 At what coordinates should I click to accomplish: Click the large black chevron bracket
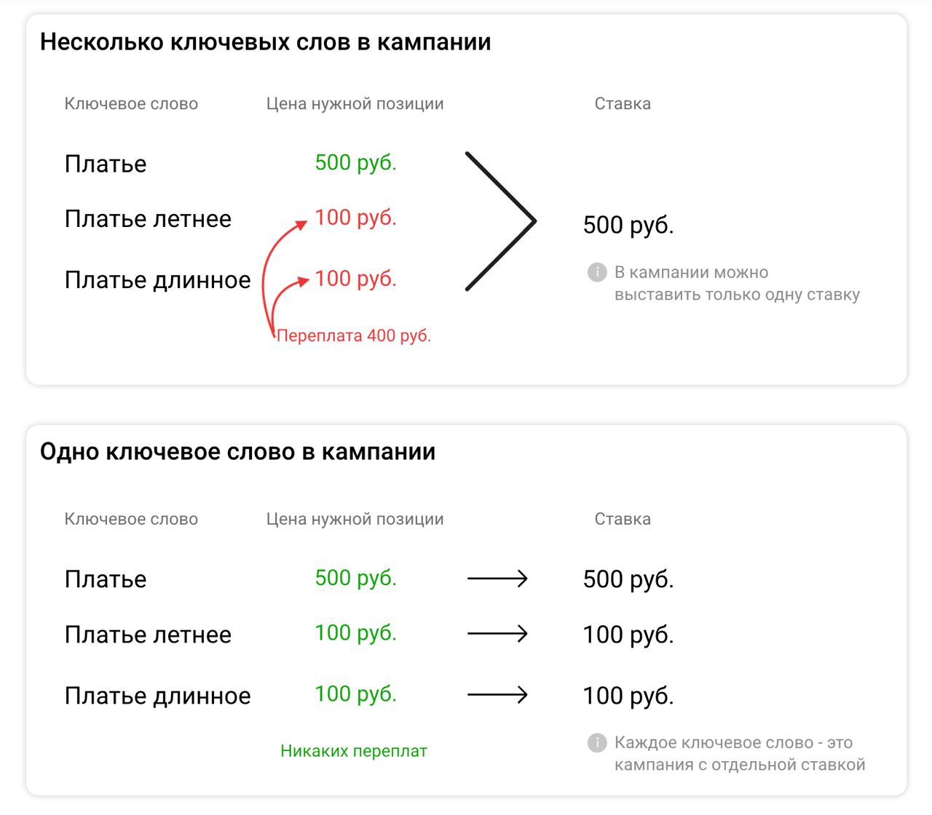(502, 221)
